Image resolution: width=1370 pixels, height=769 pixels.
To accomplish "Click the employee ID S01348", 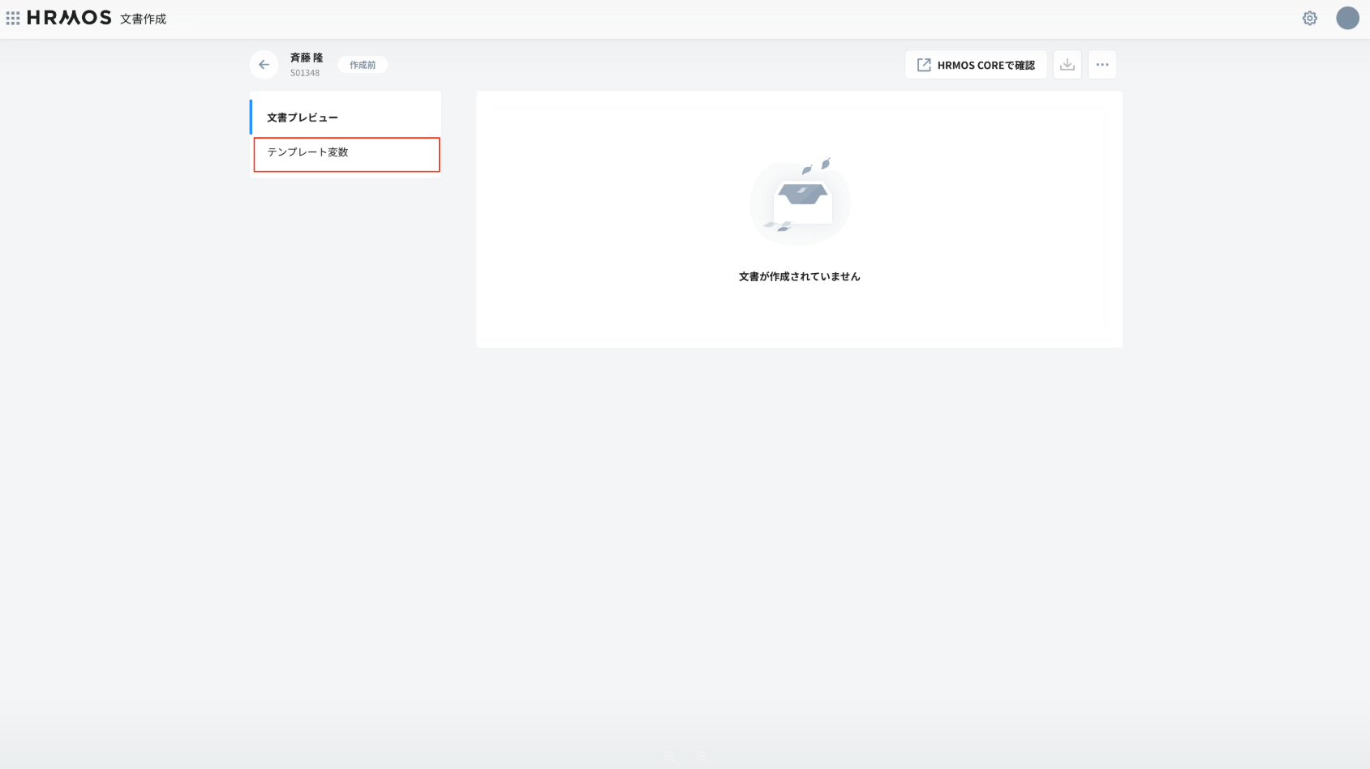I will (305, 73).
